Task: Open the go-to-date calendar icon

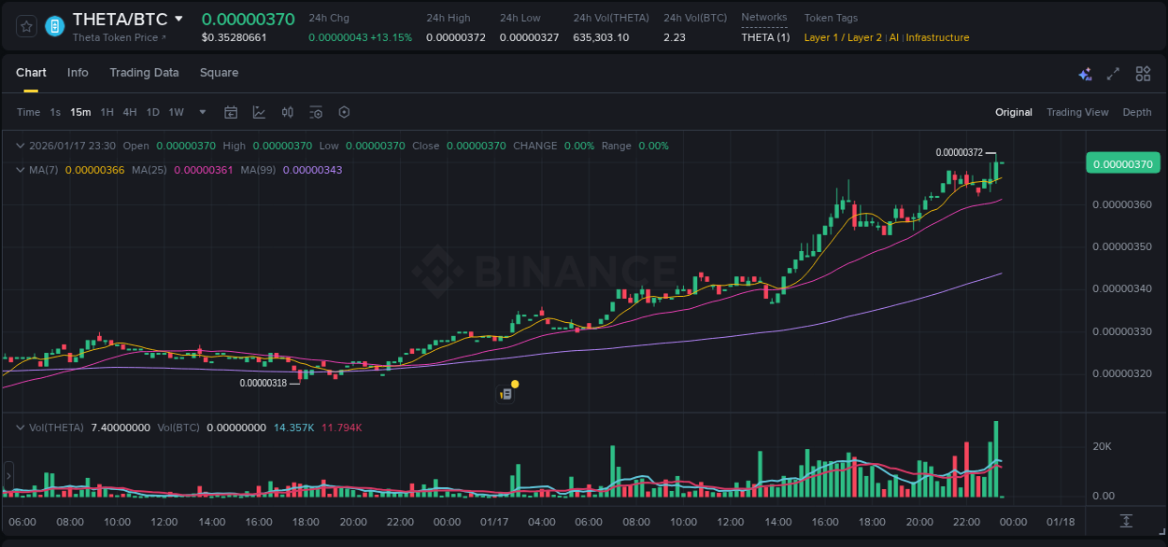Action: [231, 112]
